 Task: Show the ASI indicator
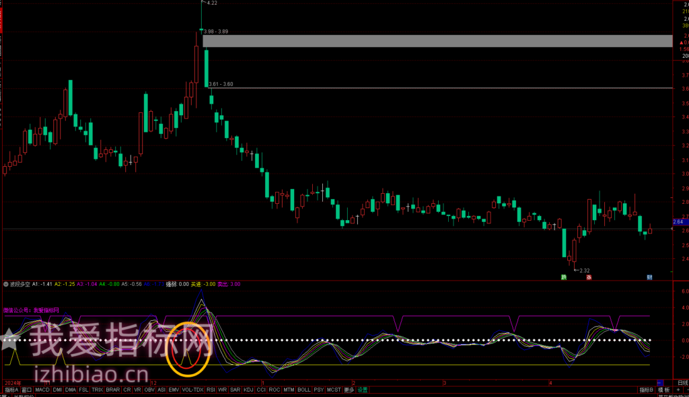(x=161, y=390)
